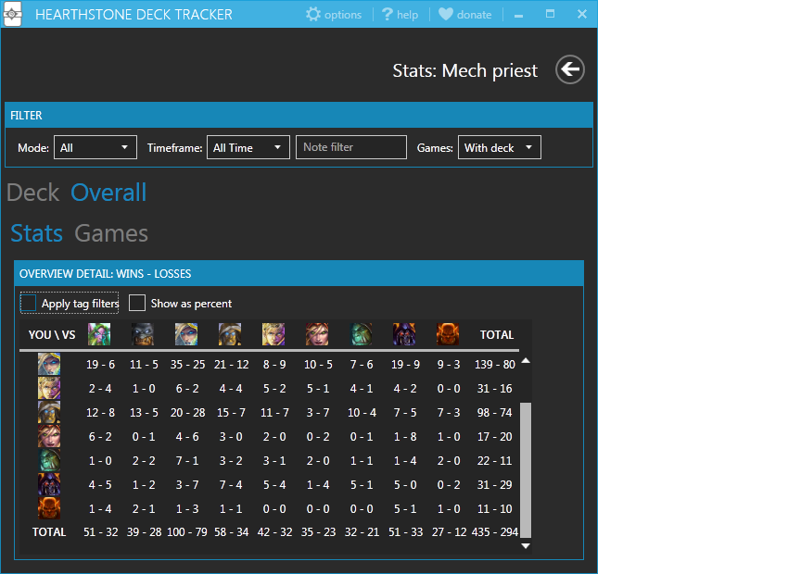
Task: Click the 100 - 79 column total
Action: tap(187, 532)
